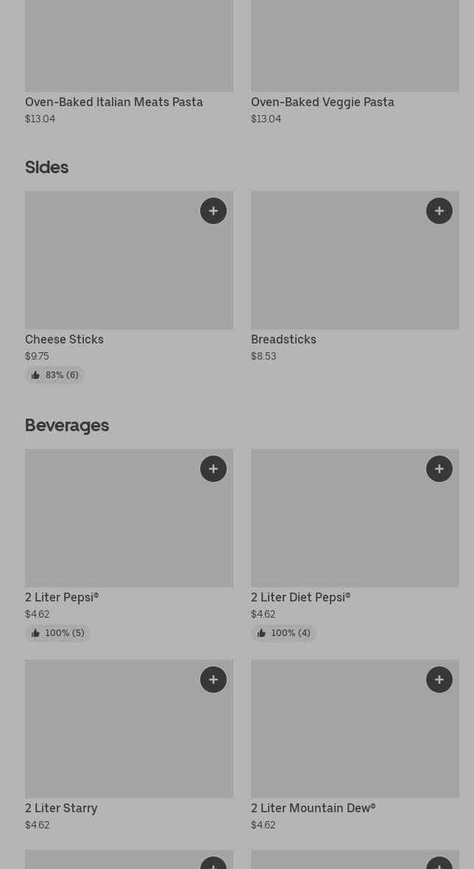Add 2 Liter Pepsi plus button
Screen dimensions: 474x869
[x=213, y=469]
